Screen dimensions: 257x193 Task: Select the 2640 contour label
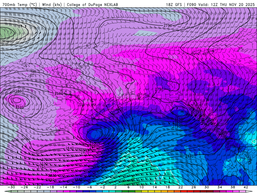70,148
